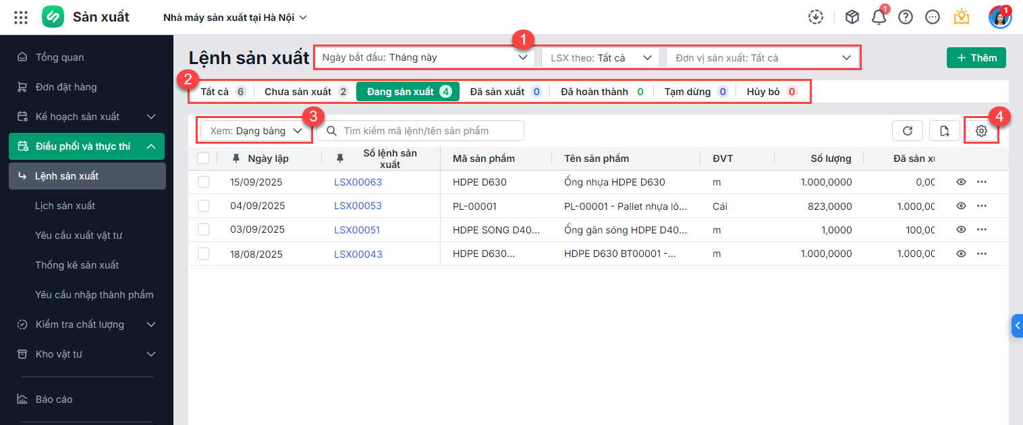Expand the Đơn vị sản xuất dropdown
1023x425 pixels.
[763, 58]
